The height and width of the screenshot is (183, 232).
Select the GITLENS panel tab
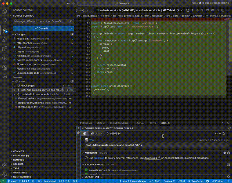click(165, 123)
